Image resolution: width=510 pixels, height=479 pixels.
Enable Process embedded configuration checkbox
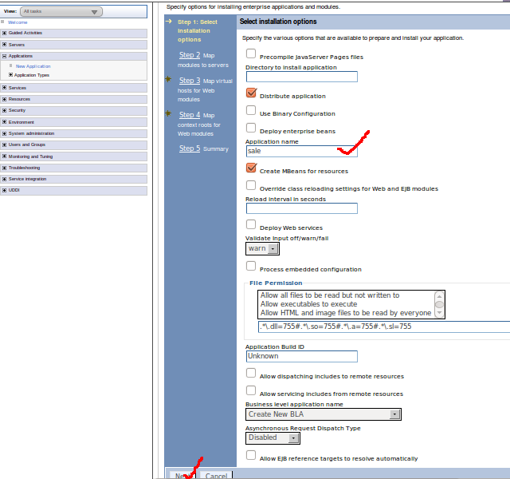[251, 266]
